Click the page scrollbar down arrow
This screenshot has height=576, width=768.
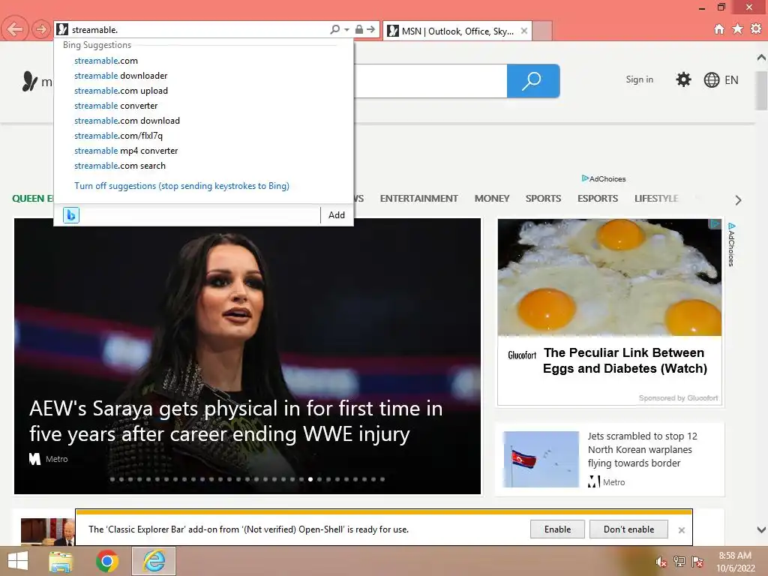(x=761, y=529)
